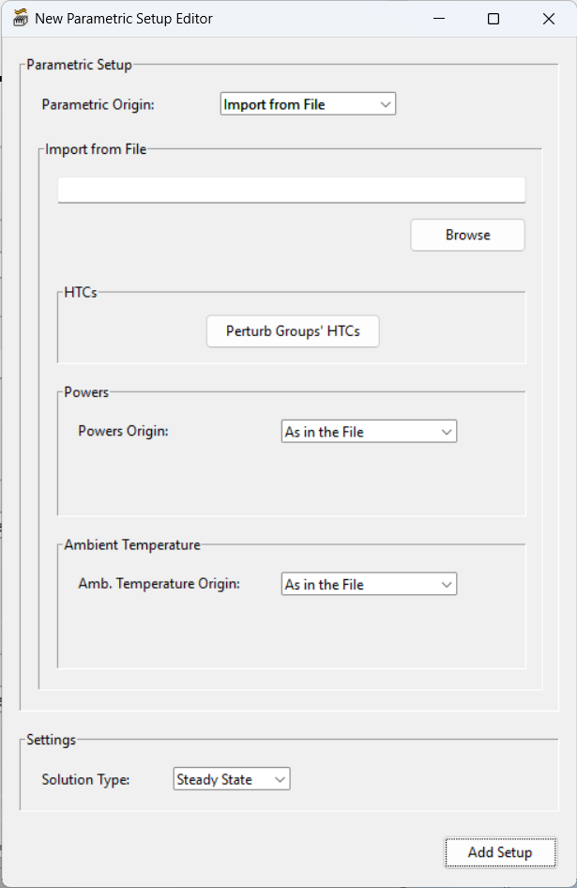Image resolution: width=577 pixels, height=888 pixels.
Task: Open the Amb. Temperature Origin dropdown
Action: (x=369, y=584)
